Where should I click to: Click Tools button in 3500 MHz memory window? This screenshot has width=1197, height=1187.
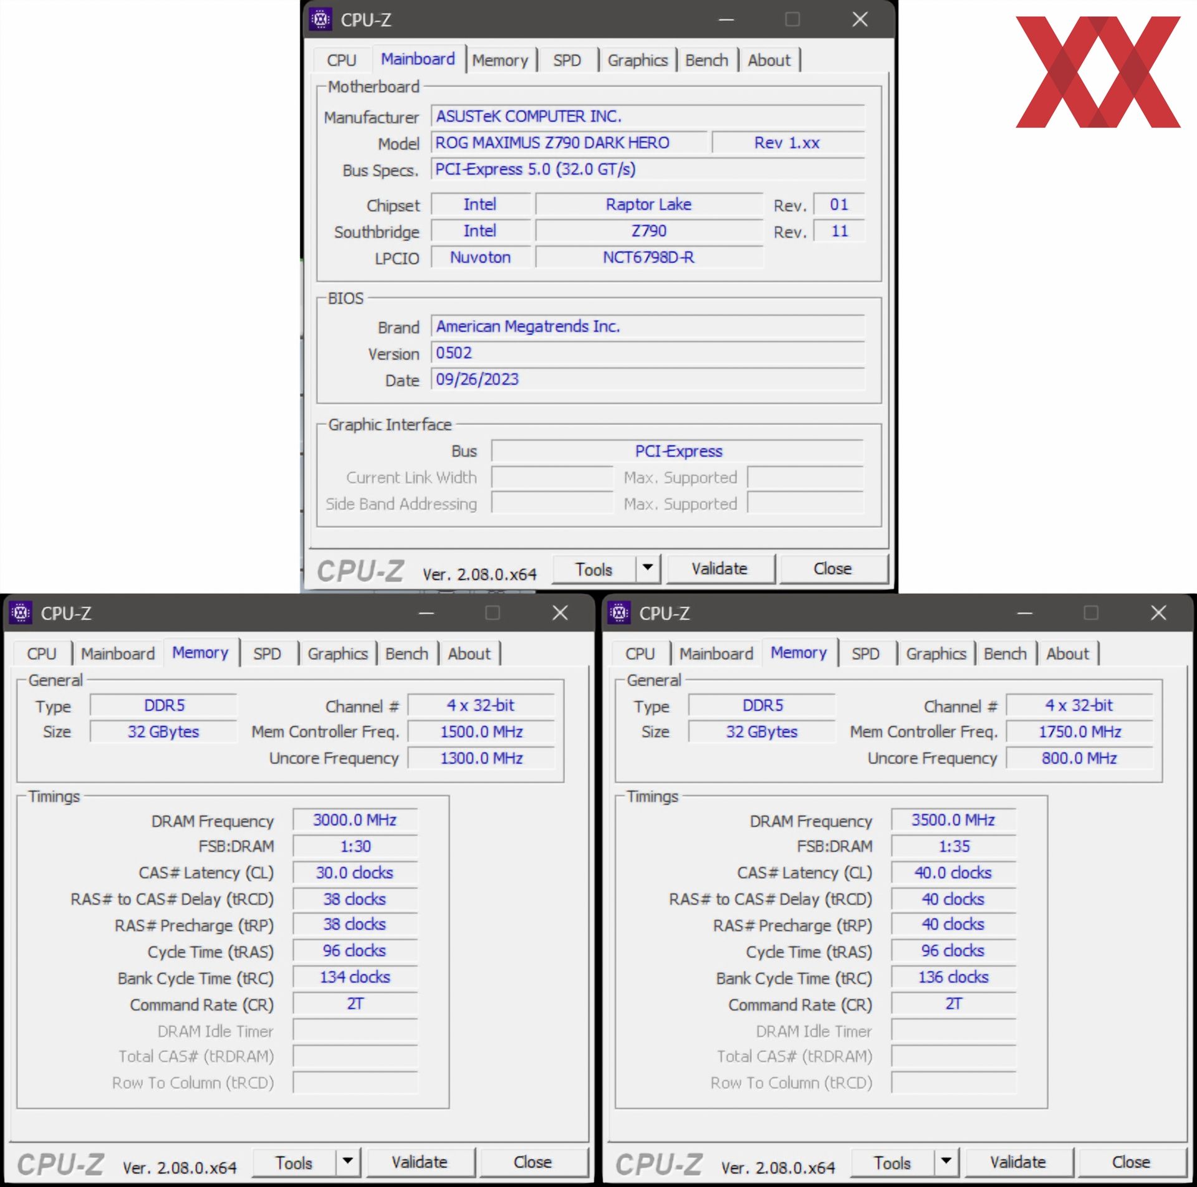(893, 1163)
